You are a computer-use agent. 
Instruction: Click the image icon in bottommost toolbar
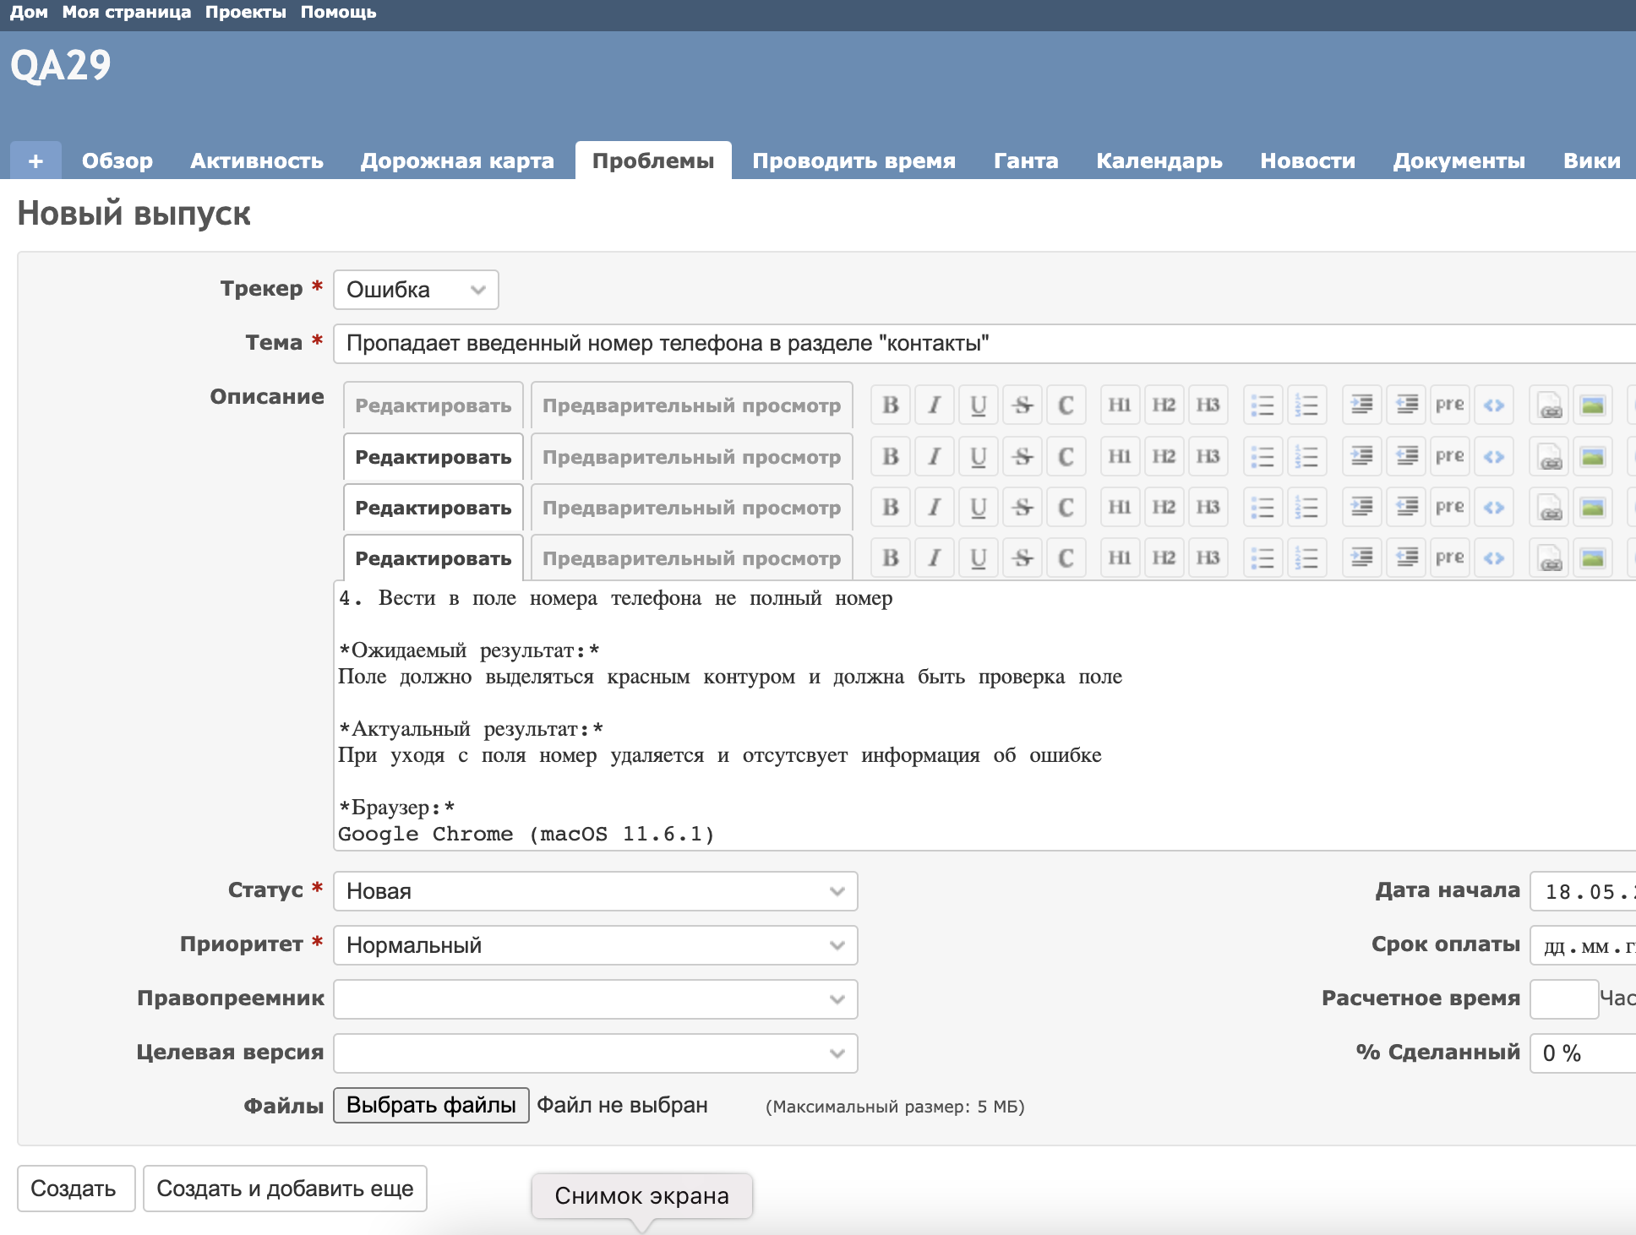point(1593,558)
